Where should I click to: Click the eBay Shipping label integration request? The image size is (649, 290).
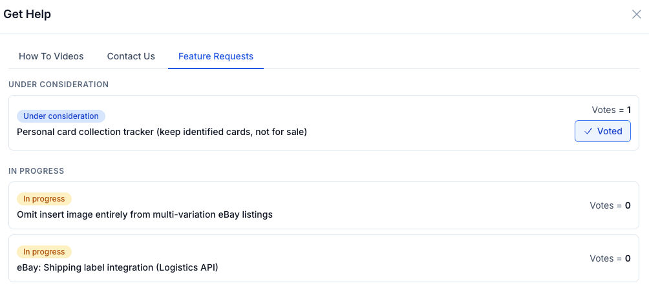coord(118,267)
